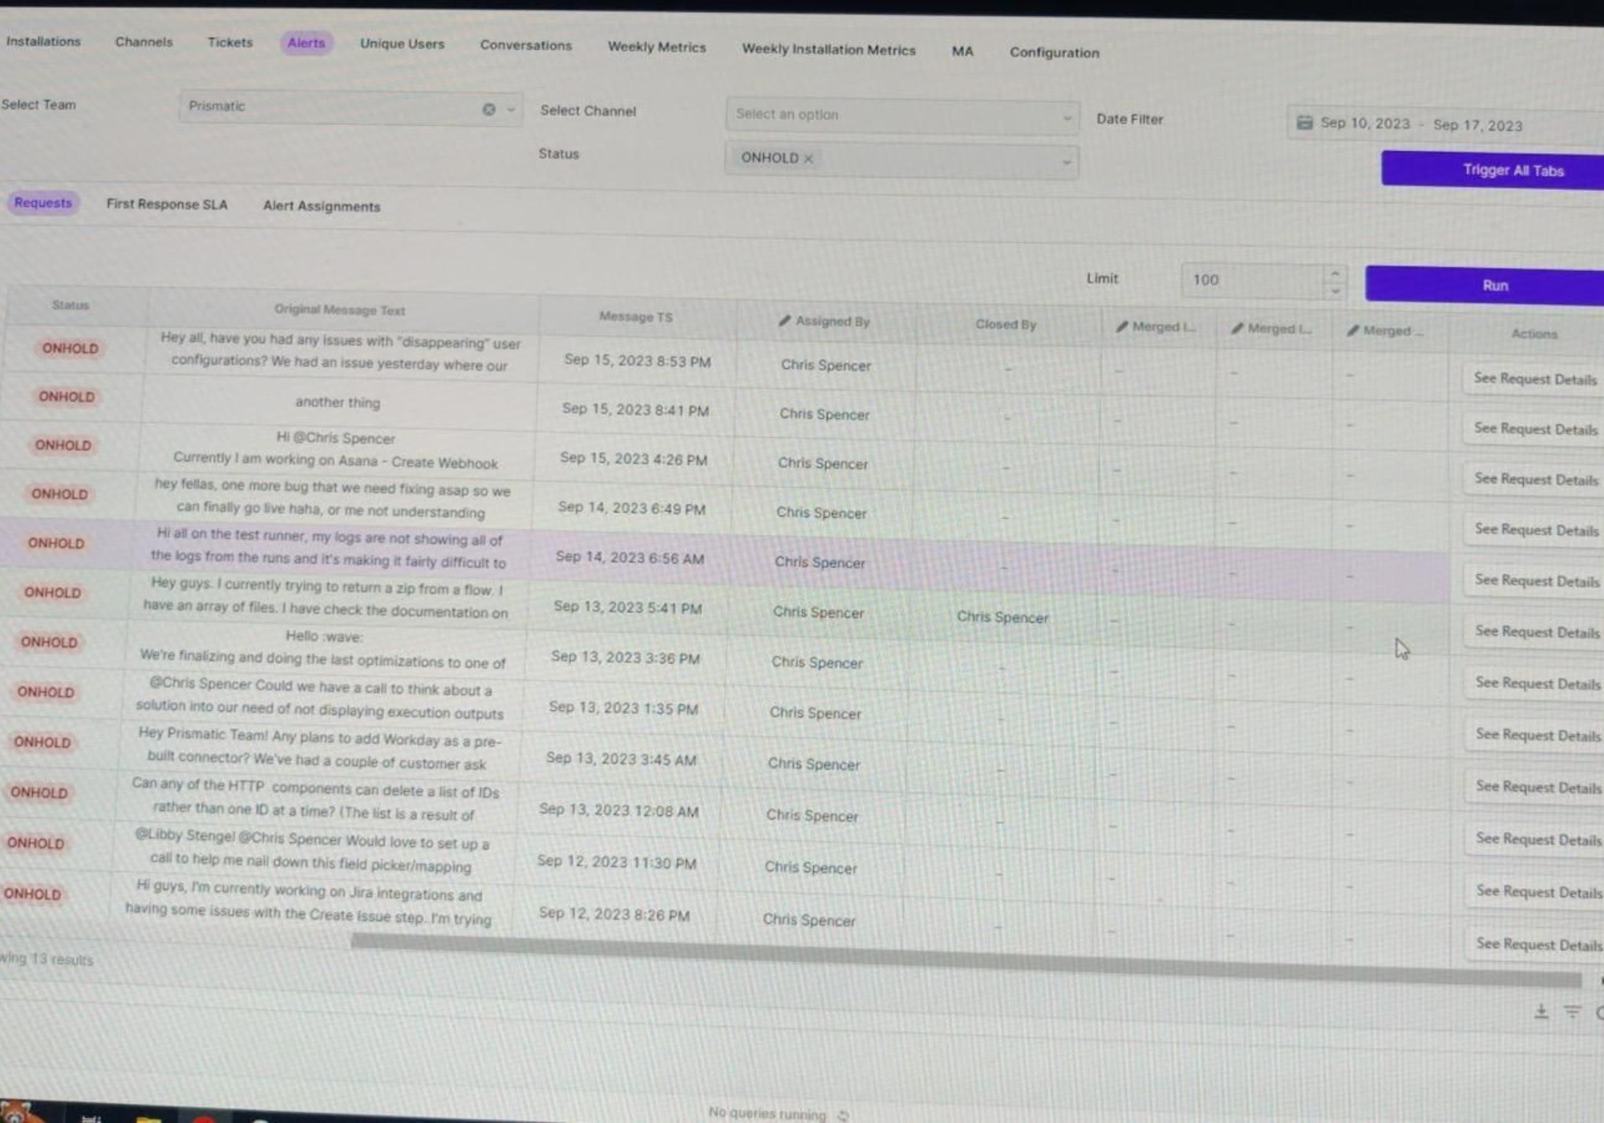Image resolution: width=1604 pixels, height=1123 pixels.
Task: Click the horizontal table scrollbar
Action: [x=962, y=959]
